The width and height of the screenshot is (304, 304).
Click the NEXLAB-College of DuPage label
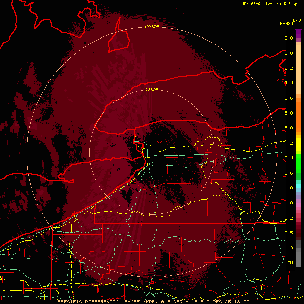click(x=270, y=4)
